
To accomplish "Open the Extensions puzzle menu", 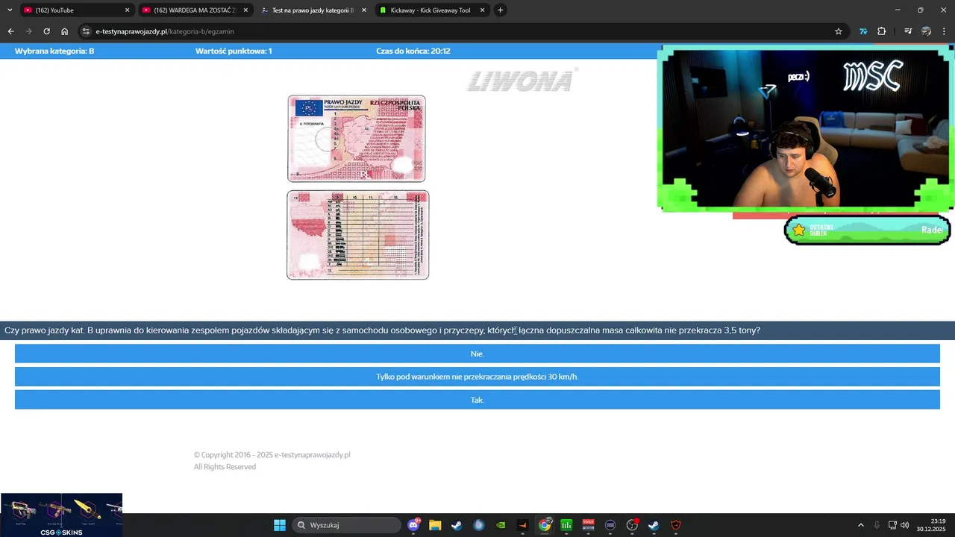I will tap(882, 31).
